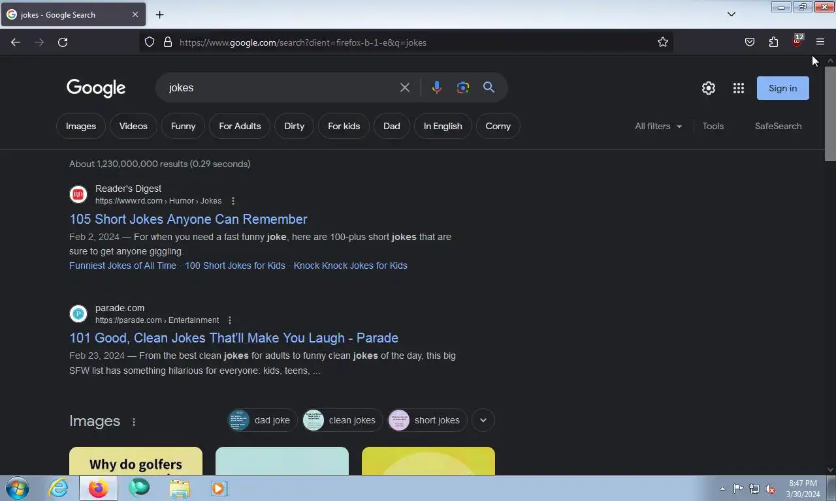This screenshot has height=501, width=836.
Task: Open more options for Reader's Digest result
Action: point(233,201)
